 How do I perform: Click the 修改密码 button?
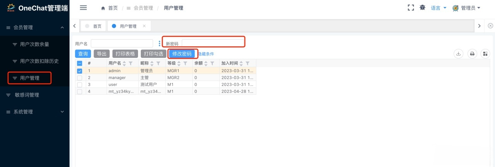(x=182, y=54)
